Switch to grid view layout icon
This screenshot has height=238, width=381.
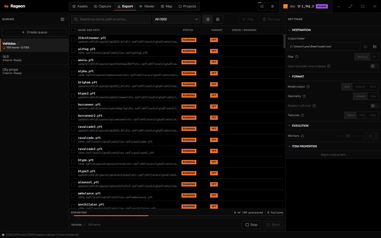(218, 19)
